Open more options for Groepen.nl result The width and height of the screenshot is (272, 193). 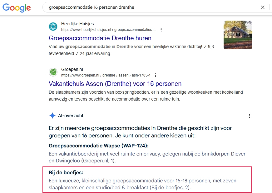[156, 75]
